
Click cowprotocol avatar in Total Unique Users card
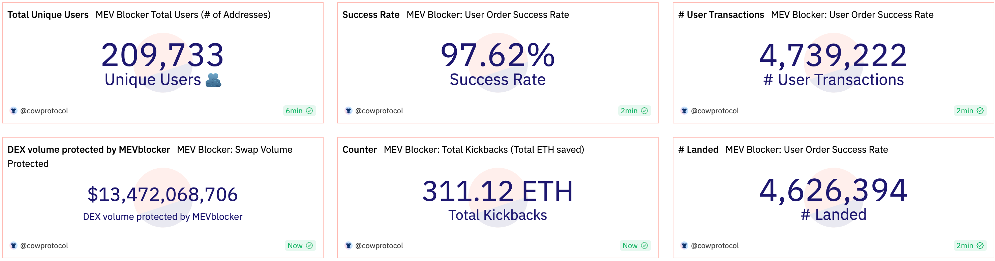[13, 111]
